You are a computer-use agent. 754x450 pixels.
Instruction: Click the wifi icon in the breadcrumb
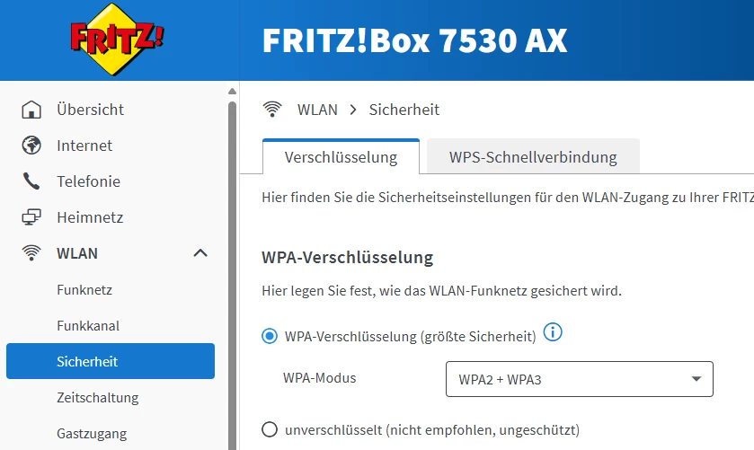click(272, 110)
